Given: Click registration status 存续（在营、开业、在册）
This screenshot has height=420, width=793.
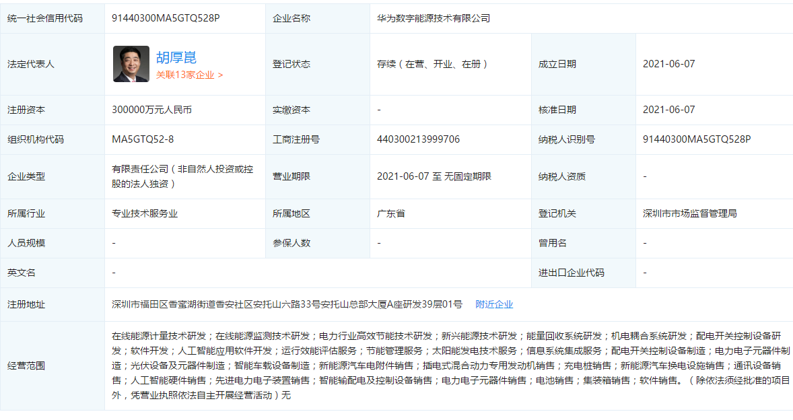Looking at the screenshot, I should pyautogui.click(x=433, y=64).
